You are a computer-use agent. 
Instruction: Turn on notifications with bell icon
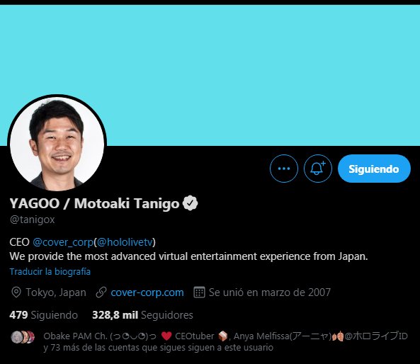(318, 169)
